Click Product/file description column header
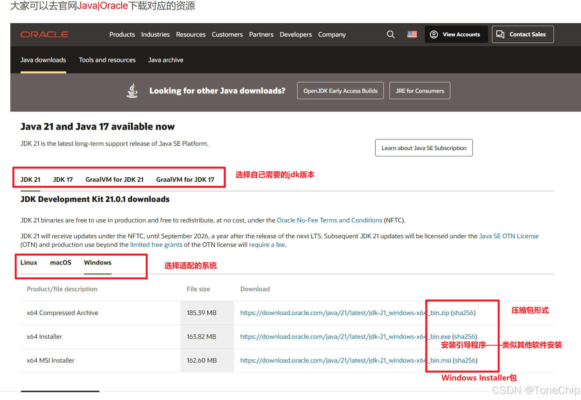581x400 pixels. pos(62,289)
